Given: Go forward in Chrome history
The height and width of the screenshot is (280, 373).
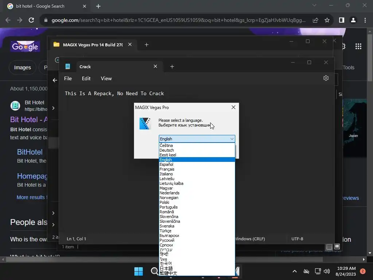Looking at the screenshot, I should [20, 20].
